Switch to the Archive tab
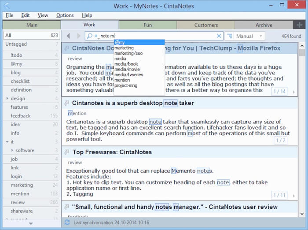Image resolution: width=308 pixels, height=230 pixels. click(264, 25)
